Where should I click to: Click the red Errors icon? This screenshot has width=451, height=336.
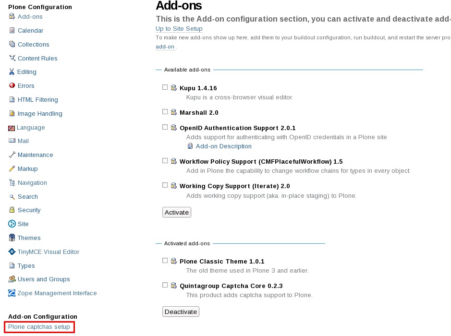coord(12,85)
